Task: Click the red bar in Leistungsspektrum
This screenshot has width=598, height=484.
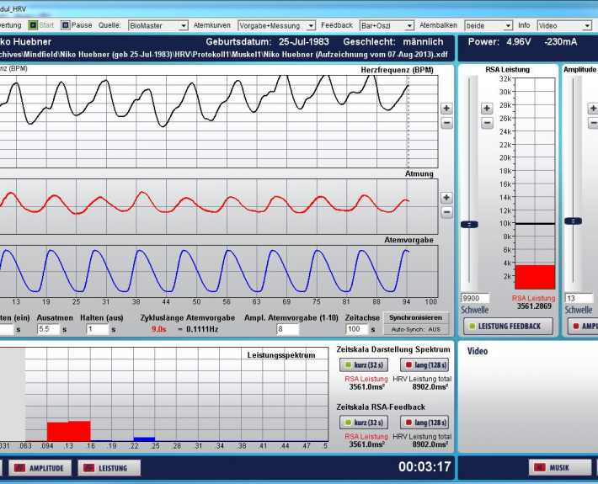Action: [69, 431]
